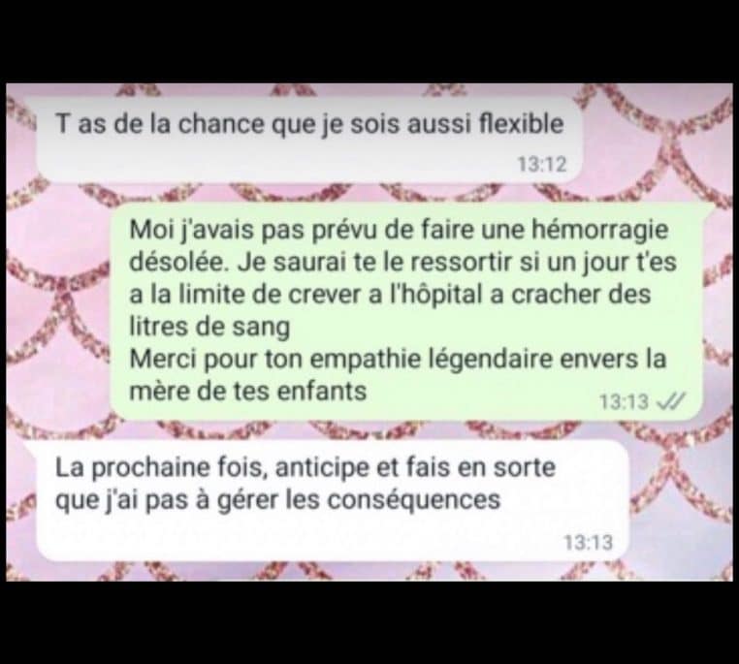Screen dimensions: 739x664
Task: Click the word "hémorragie" in the green message
Action: point(599,231)
